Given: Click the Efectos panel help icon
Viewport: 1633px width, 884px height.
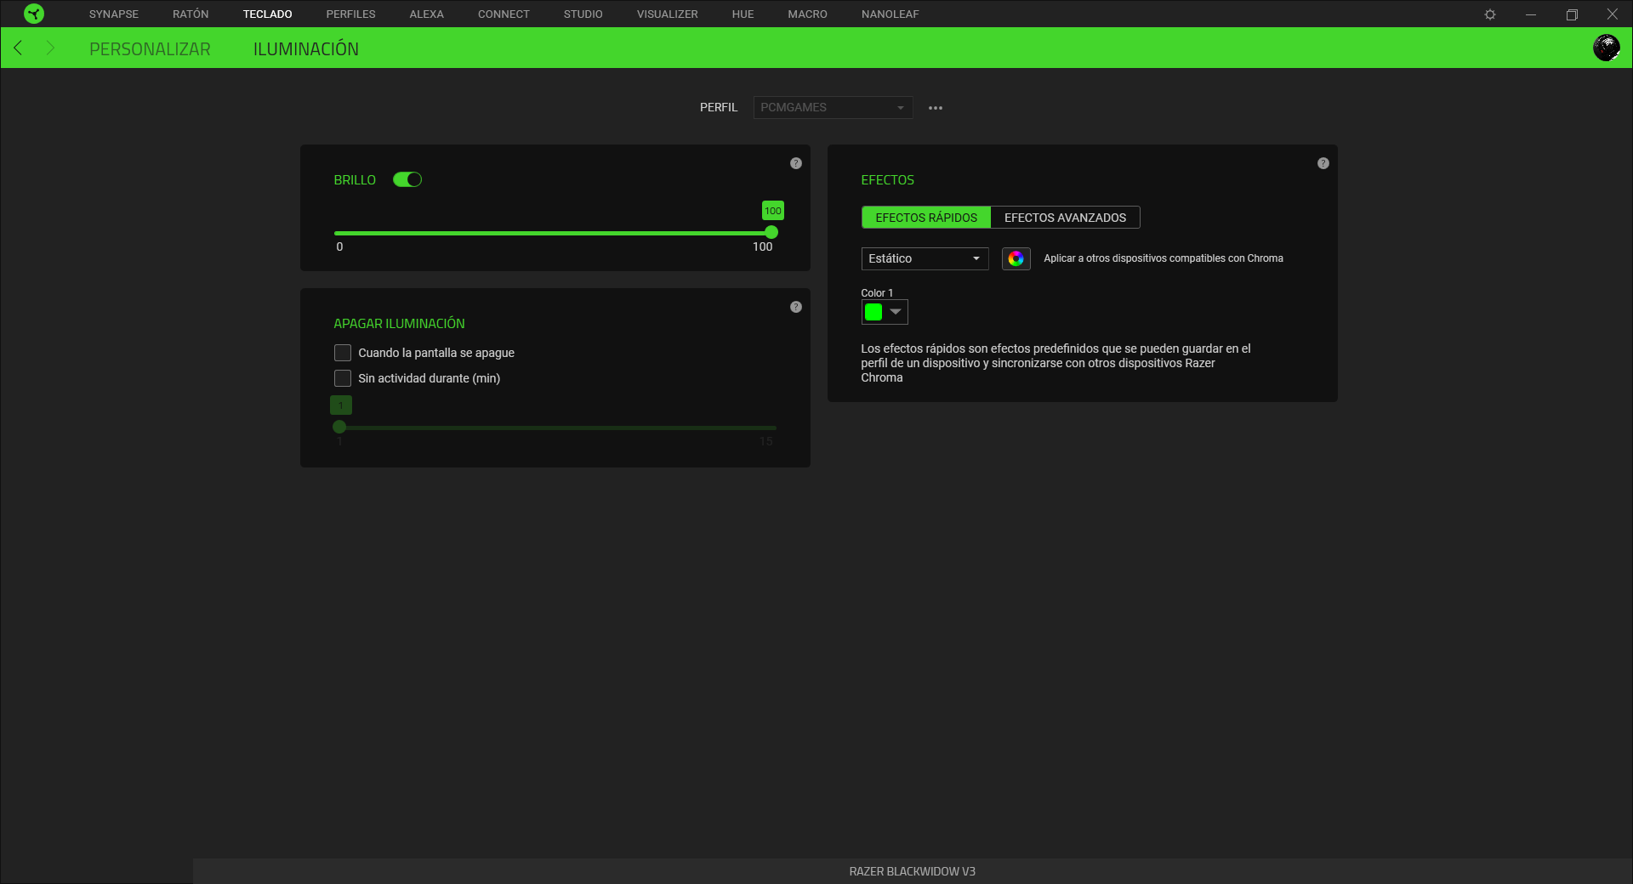Looking at the screenshot, I should [1323, 163].
